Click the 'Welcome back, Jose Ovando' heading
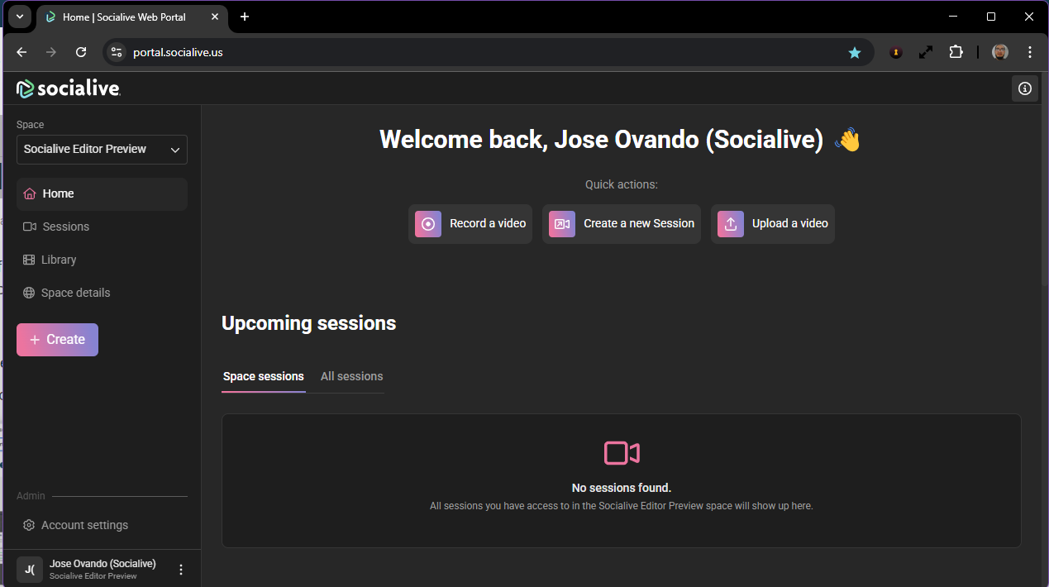Image resolution: width=1049 pixels, height=587 pixels. (602, 140)
